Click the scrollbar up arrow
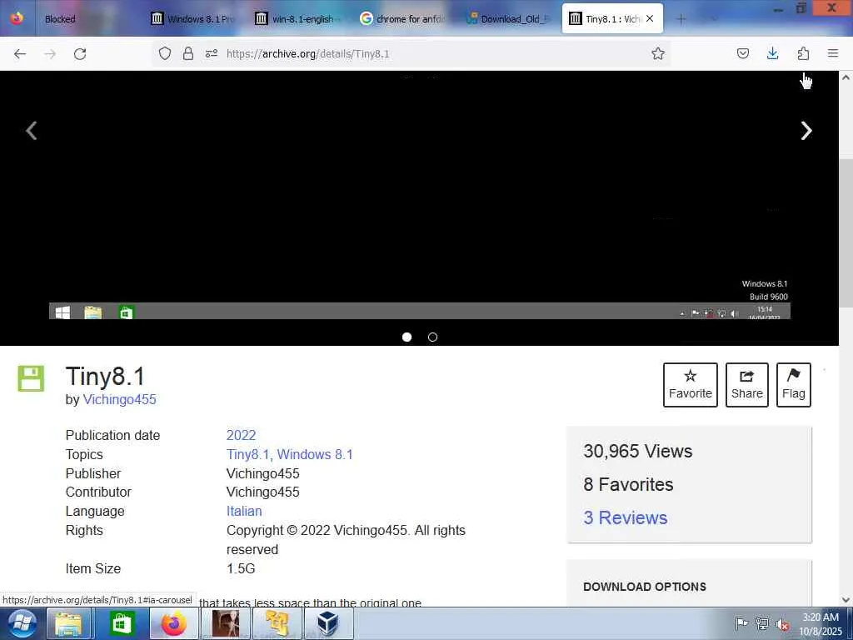Image resolution: width=853 pixels, height=640 pixels. point(846,77)
